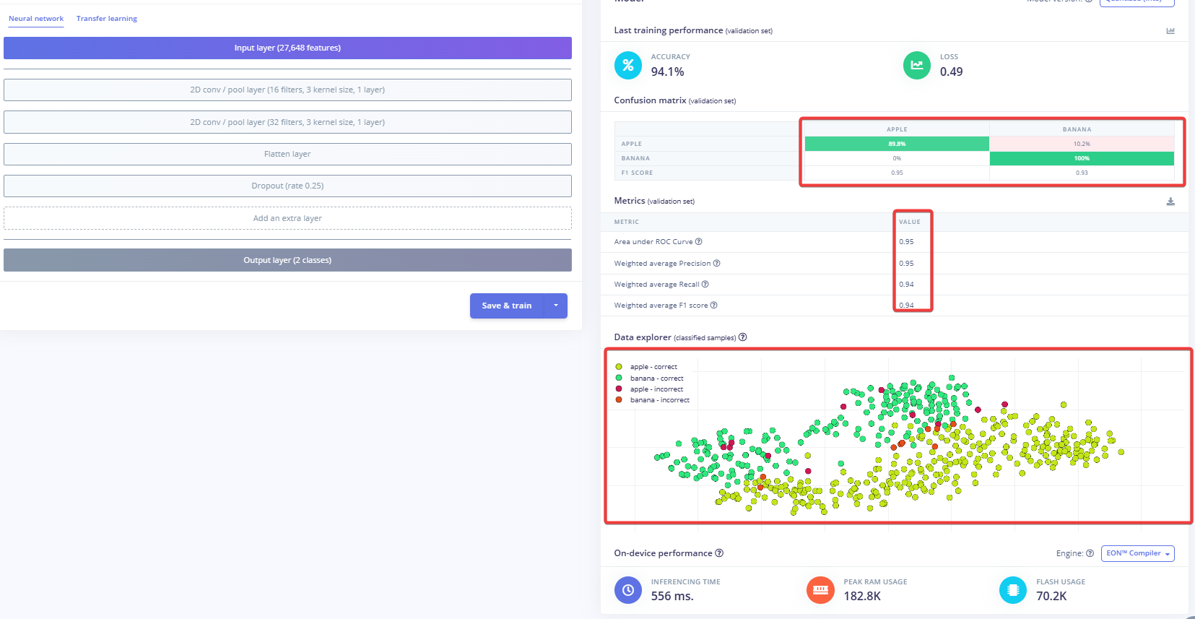Open the 32 filters 2D conv / pool layer
Image resolution: width=1195 pixels, height=619 pixels.
[x=287, y=122]
